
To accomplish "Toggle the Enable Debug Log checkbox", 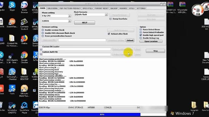I will pyautogui.click(x=141, y=38).
